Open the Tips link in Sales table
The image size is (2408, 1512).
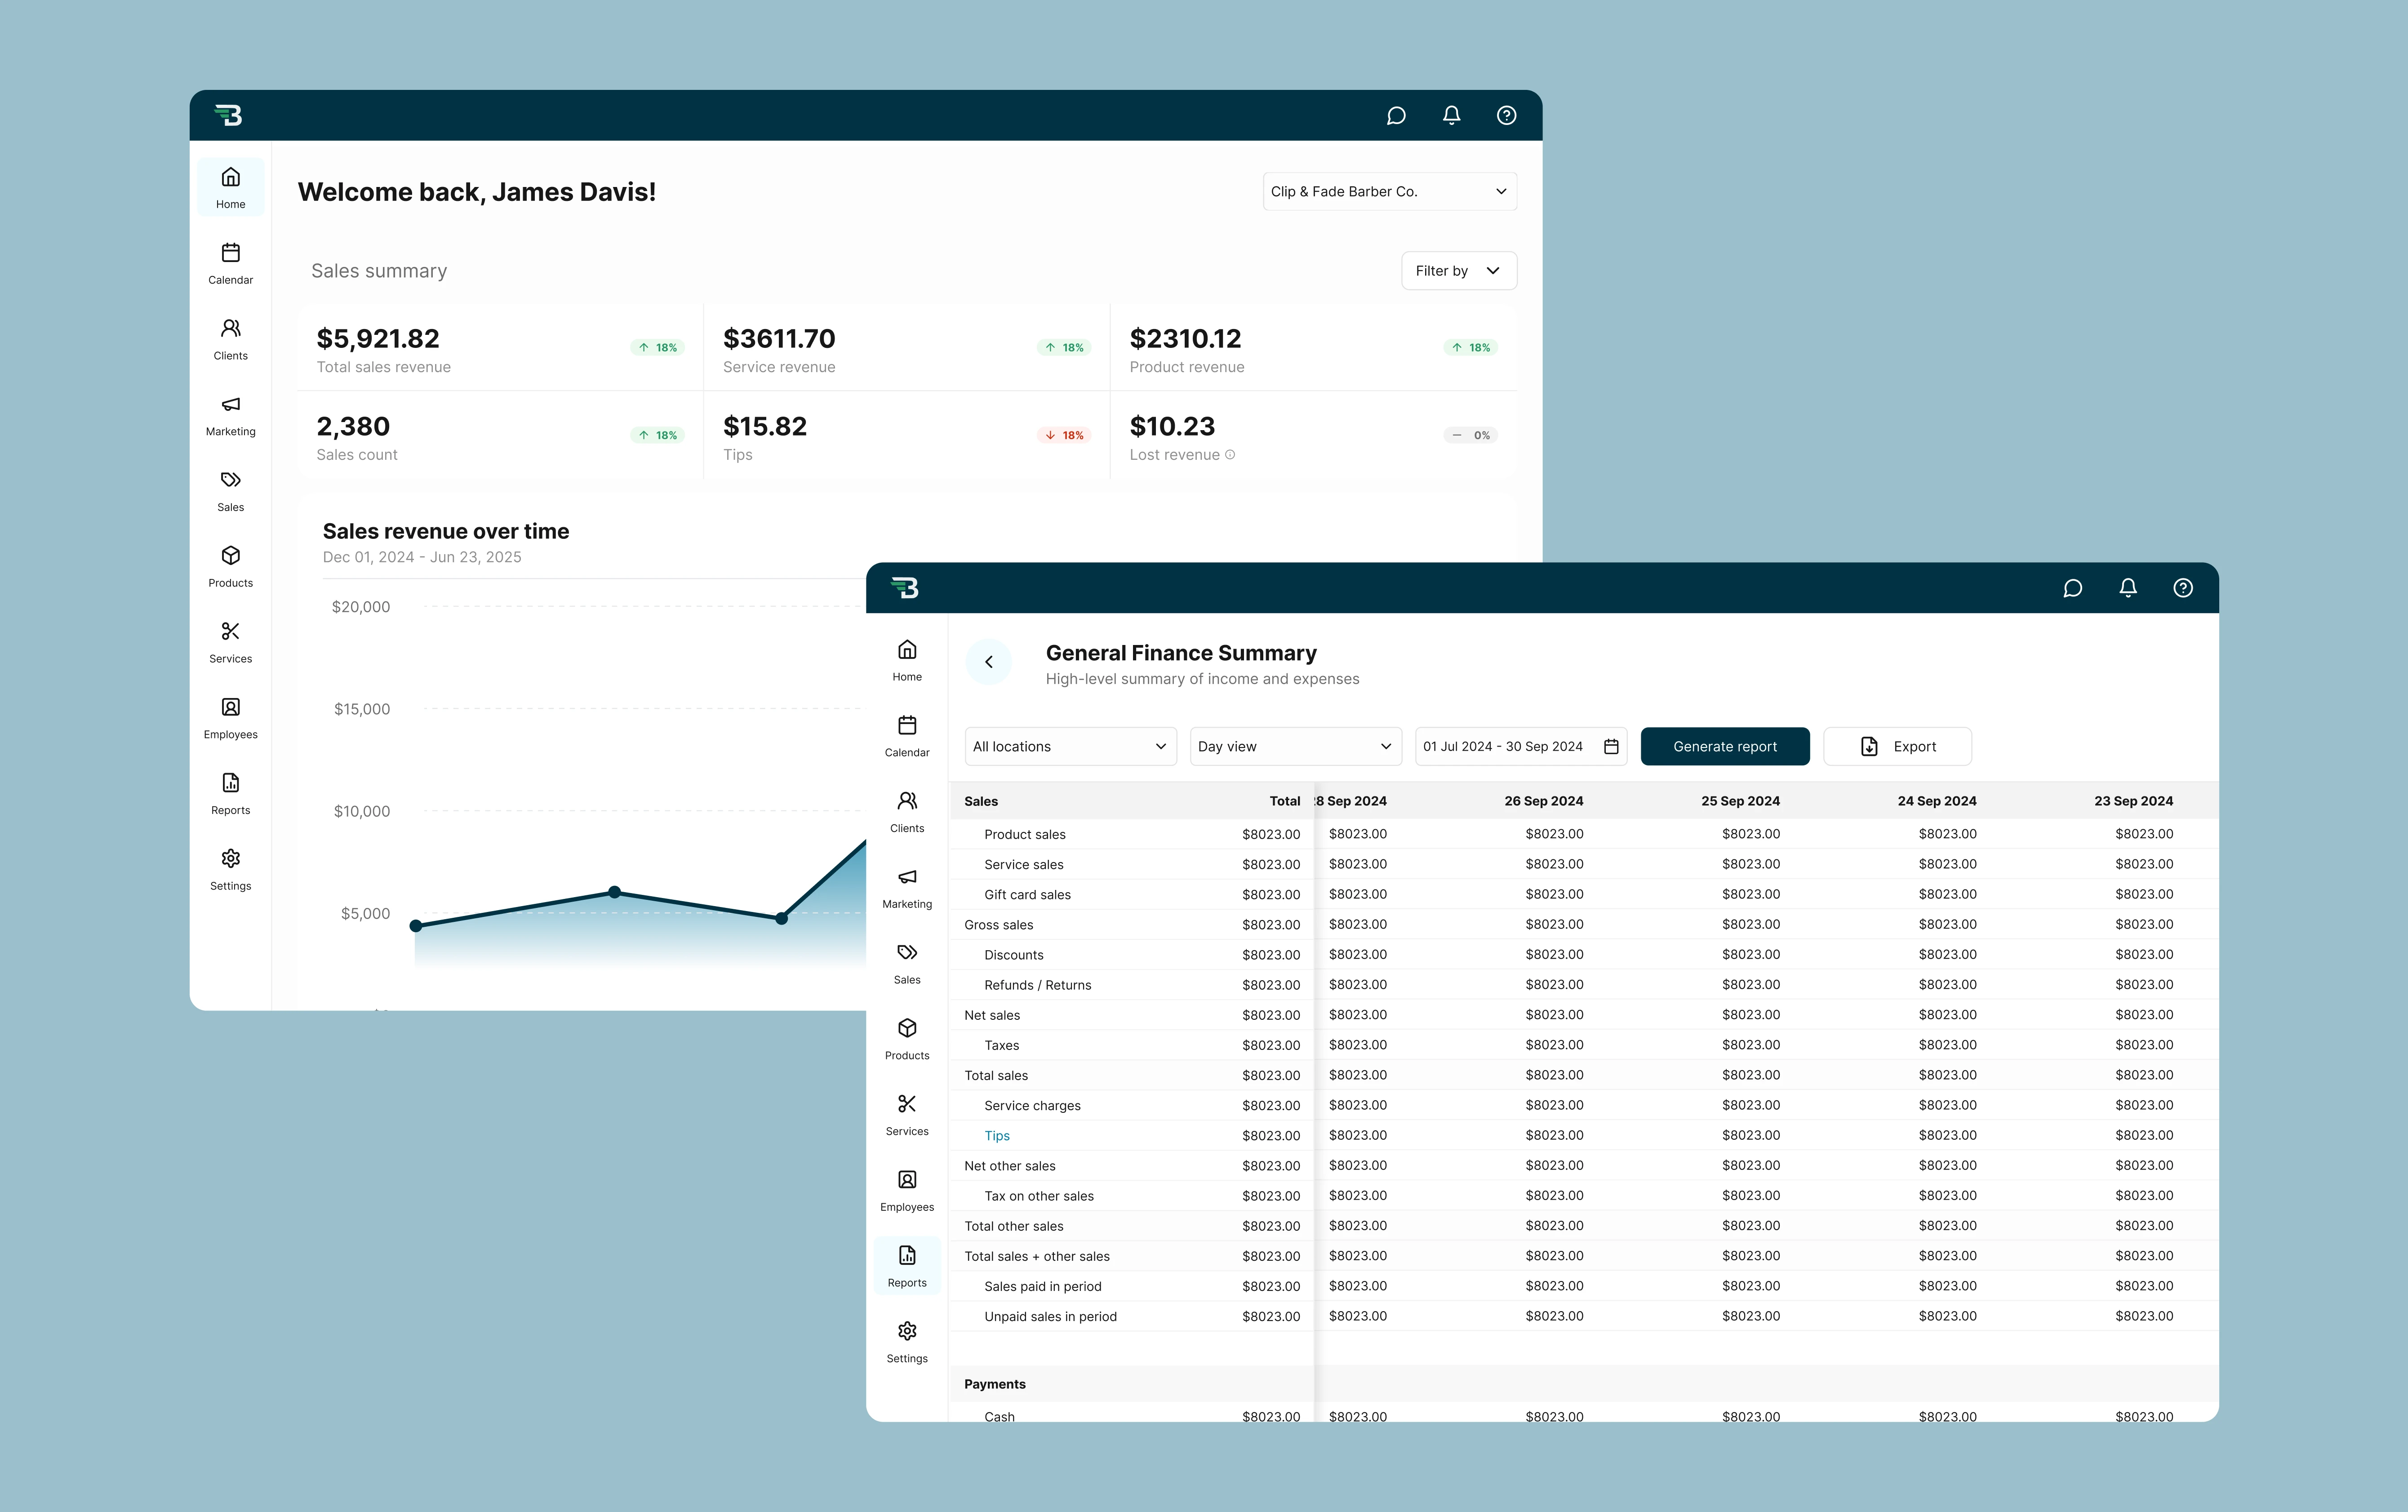coord(996,1136)
